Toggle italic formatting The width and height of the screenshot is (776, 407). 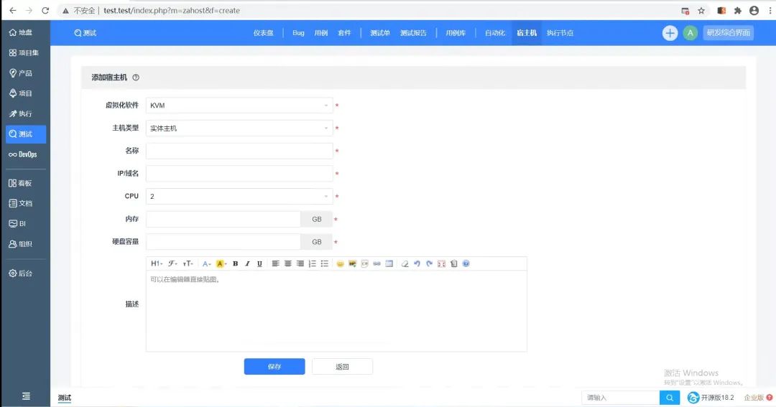(x=247, y=263)
